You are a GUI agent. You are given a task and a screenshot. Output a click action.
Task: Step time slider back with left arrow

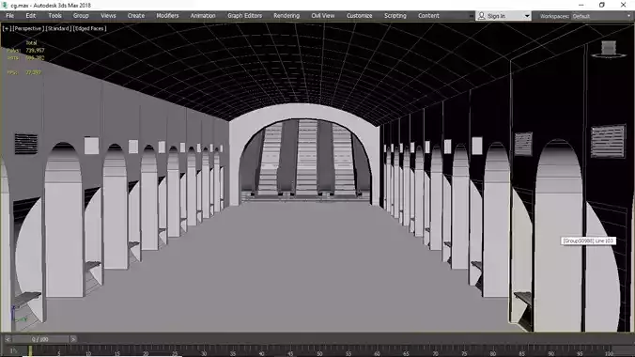pos(8,339)
